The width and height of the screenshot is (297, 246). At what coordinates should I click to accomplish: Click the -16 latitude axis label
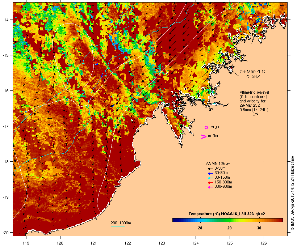(x=5, y=91)
